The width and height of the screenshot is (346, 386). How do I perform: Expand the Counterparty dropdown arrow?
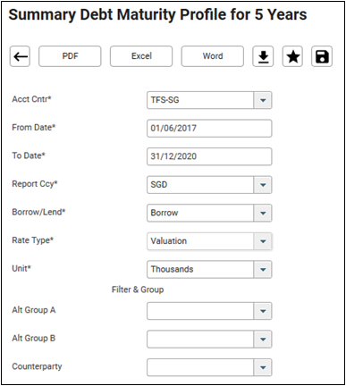point(263,367)
